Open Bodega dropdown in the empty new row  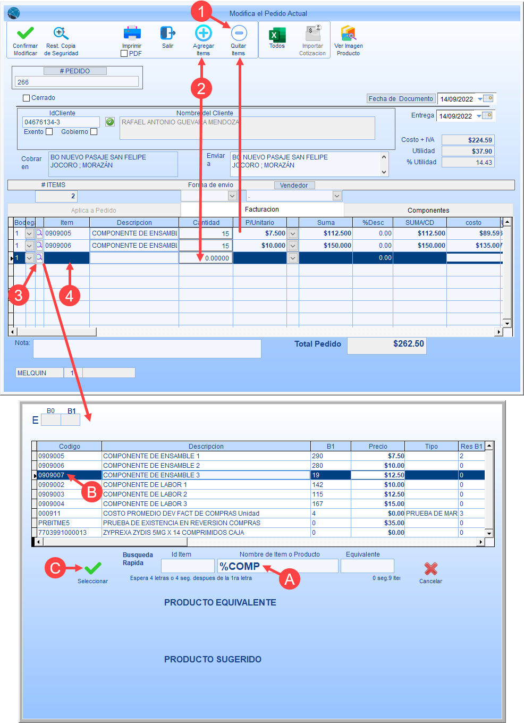click(x=30, y=258)
